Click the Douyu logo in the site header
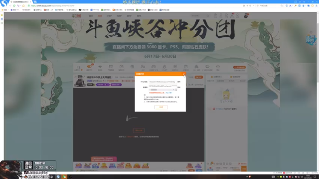The image size is (319, 179). pyautogui.click(x=76, y=16)
